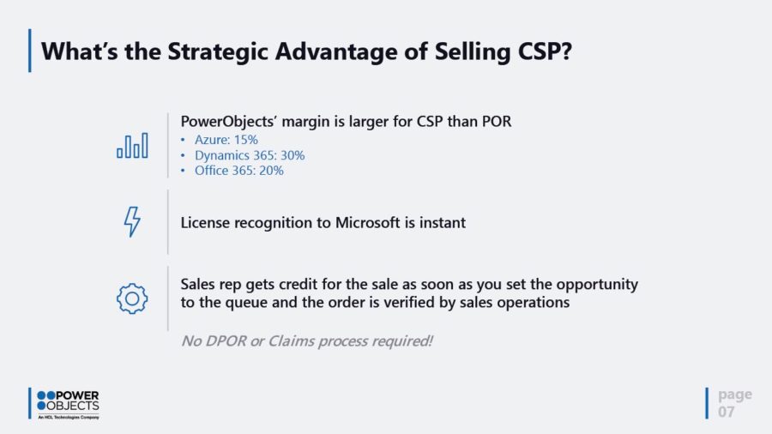Click the blue bar beside the page number
772x434 pixels.
708,403
